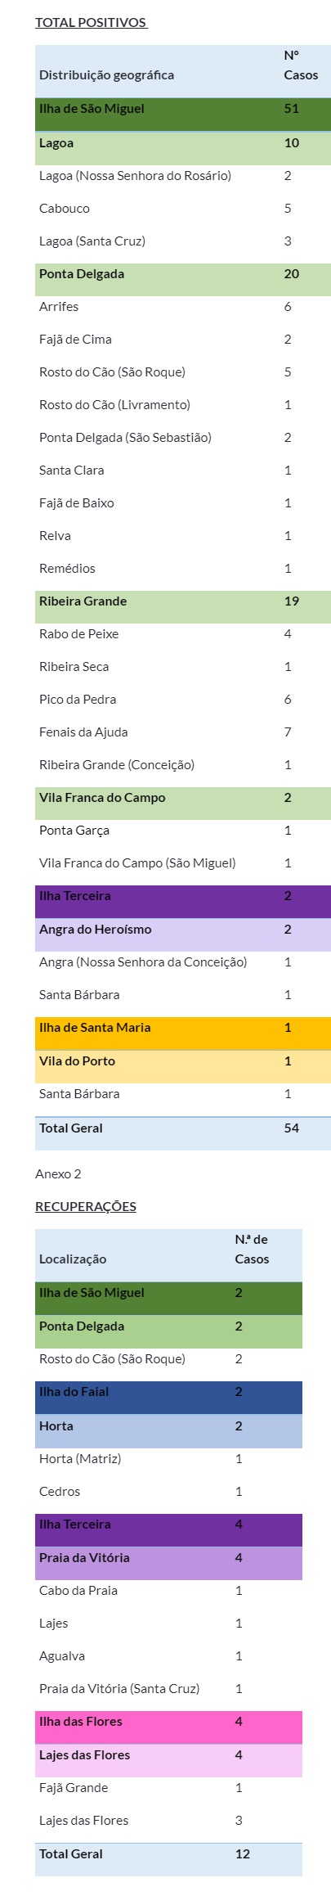Click the TOTAL POSITIVOS heading
The height and width of the screenshot is (1896, 331).
pyautogui.click(x=91, y=23)
